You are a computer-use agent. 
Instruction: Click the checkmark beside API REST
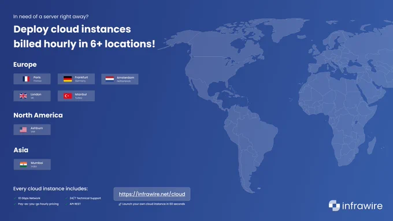66,204
